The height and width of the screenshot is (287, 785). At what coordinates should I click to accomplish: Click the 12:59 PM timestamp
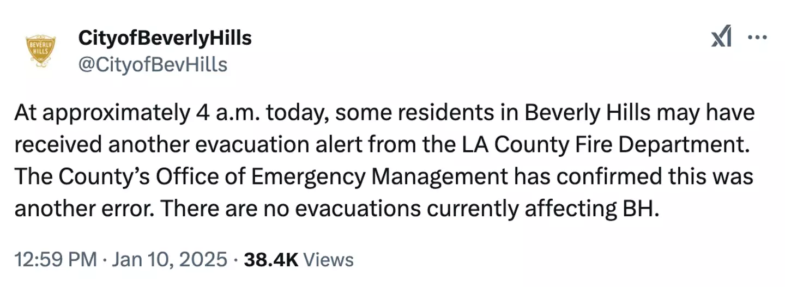pyautogui.click(x=56, y=259)
